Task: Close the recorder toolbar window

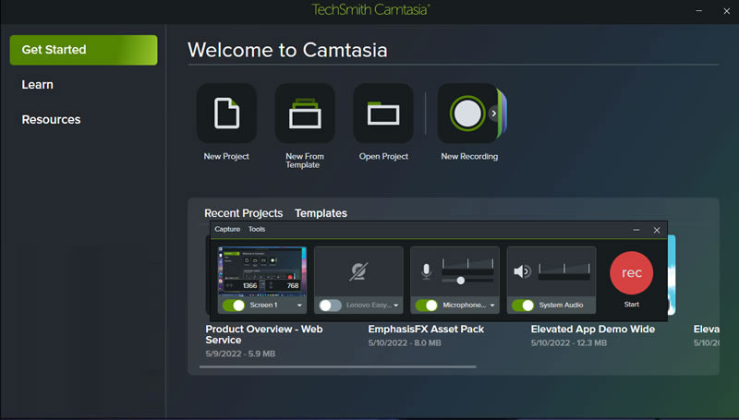Action: [657, 230]
